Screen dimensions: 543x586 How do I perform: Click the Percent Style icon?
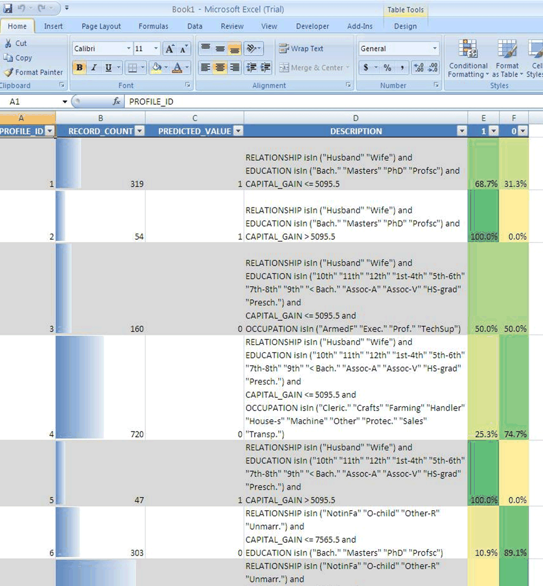click(x=387, y=68)
